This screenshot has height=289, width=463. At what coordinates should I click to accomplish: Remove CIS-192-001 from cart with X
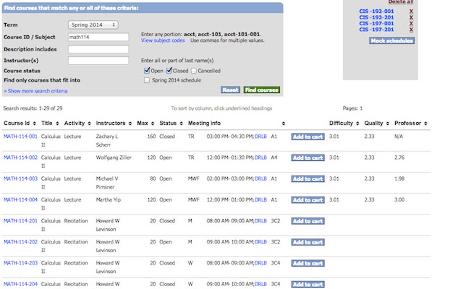[411, 11]
